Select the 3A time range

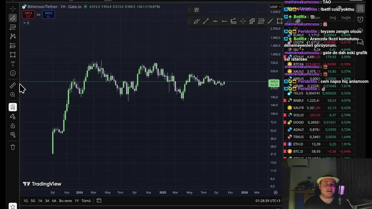pyautogui.click(x=47, y=201)
